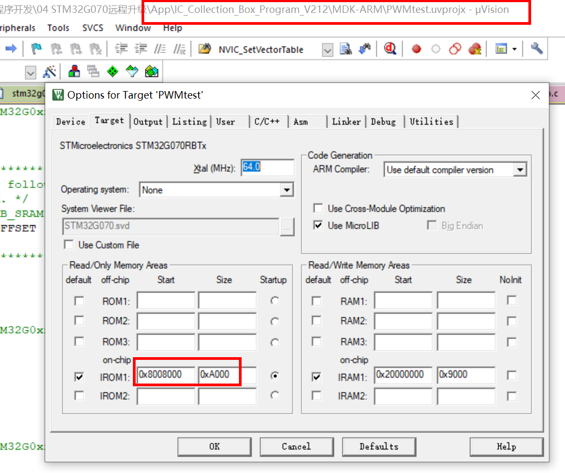
Task: Click incremental find binoculars icon
Action: click(365, 48)
